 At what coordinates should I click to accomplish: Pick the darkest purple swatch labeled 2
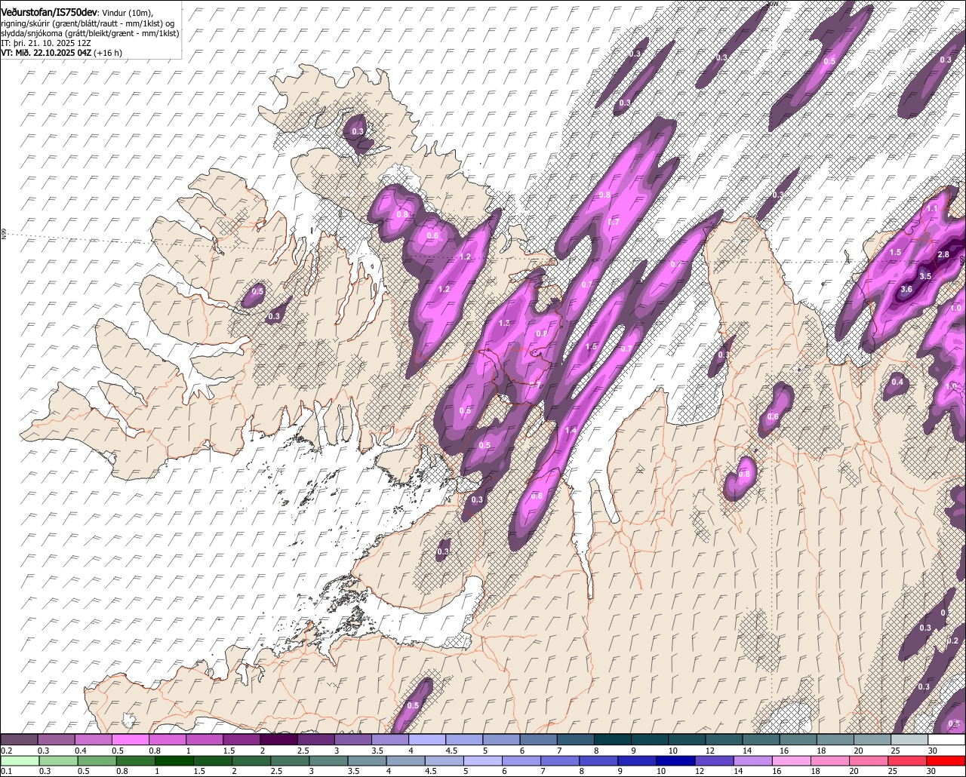pos(278,740)
